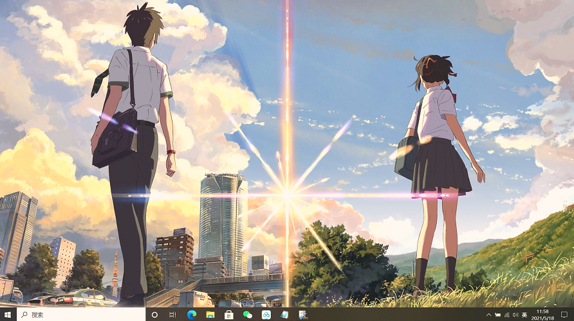Click the battery status tray icon

(498, 315)
